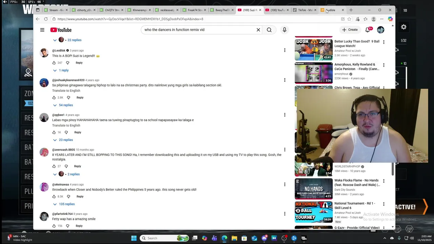434x244 pixels.
Task: Open a new browser tab
Action: [351, 10]
